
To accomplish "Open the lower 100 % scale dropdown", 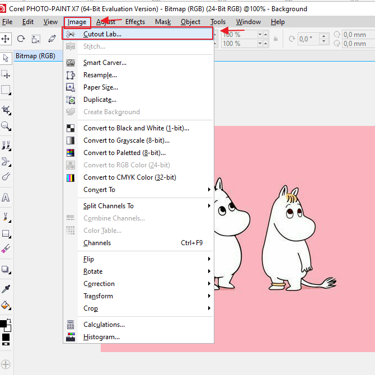I will click(260, 44).
